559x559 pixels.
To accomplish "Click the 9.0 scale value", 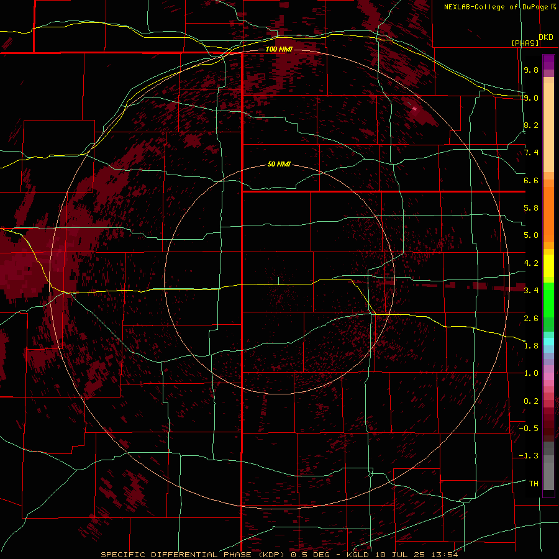I will pos(531,98).
